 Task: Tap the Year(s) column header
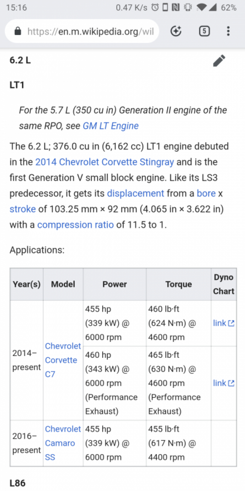(x=26, y=284)
